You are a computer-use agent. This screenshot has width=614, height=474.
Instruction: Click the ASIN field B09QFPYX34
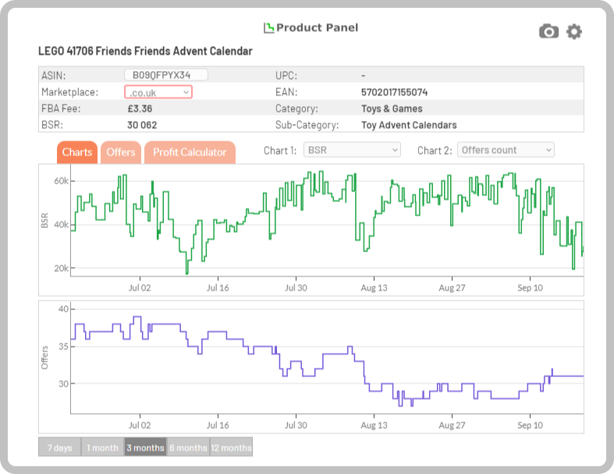click(x=165, y=75)
